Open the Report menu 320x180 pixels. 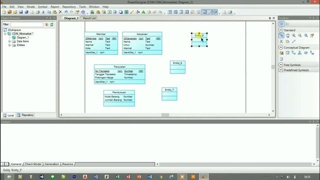click(x=54, y=6)
